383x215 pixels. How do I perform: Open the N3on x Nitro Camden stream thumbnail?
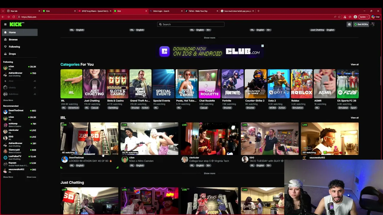click(149, 139)
